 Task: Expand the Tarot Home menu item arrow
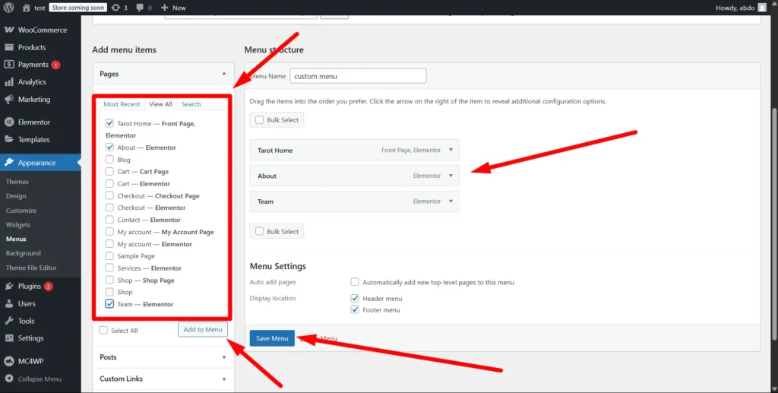click(x=451, y=151)
